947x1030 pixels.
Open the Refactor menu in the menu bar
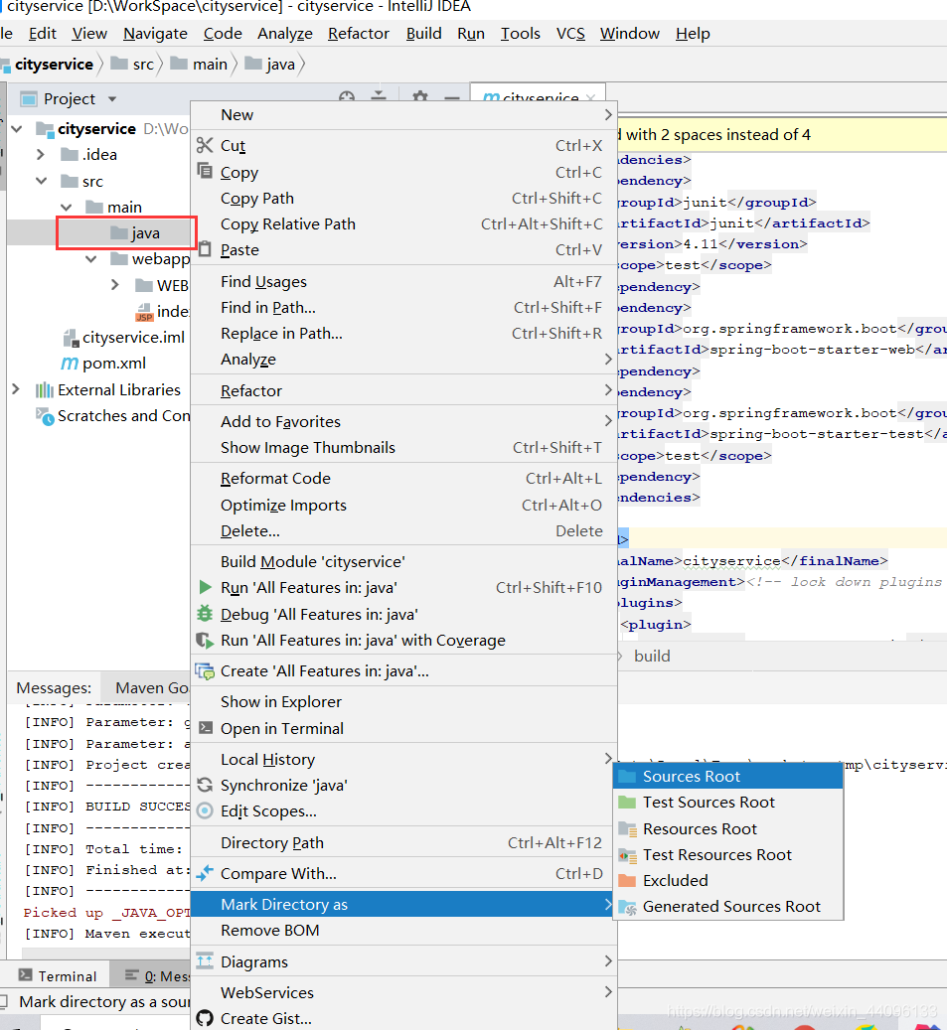point(358,33)
